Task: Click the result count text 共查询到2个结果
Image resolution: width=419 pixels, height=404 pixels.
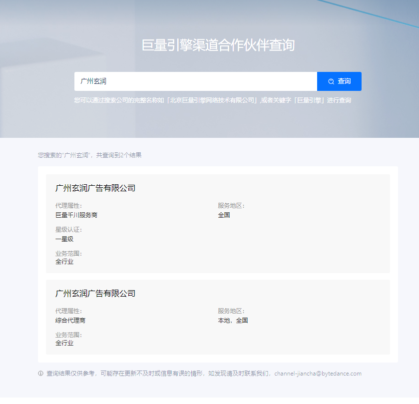Action: coord(119,155)
